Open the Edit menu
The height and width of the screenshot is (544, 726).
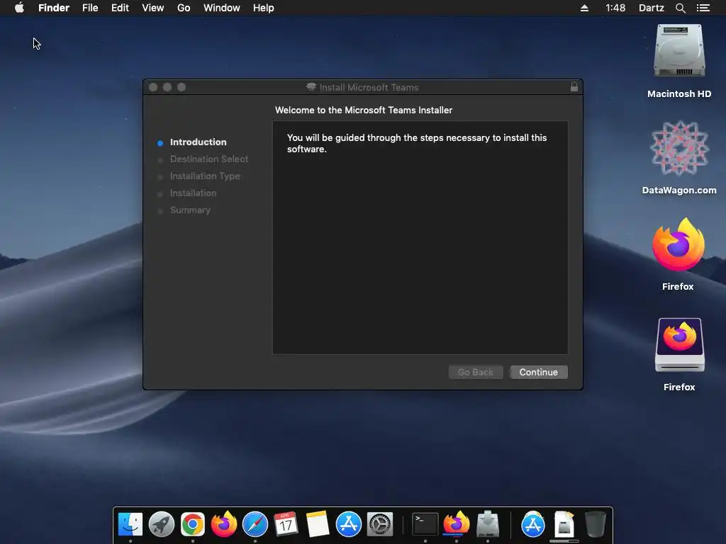[x=120, y=8]
